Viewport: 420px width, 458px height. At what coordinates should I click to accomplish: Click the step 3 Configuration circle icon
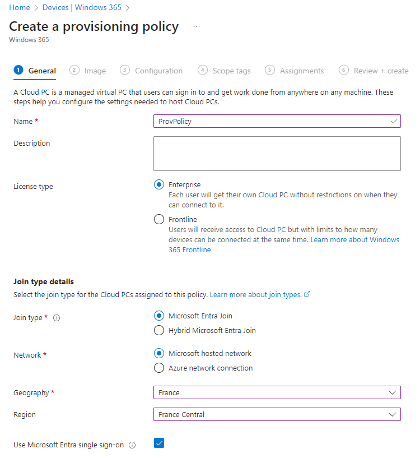[125, 70]
